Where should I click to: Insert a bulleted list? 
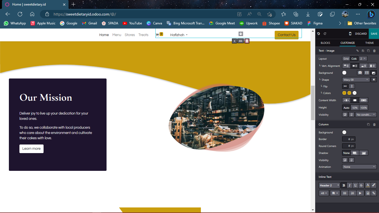click(345, 193)
